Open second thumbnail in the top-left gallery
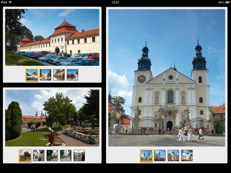The width and height of the screenshot is (231, 173). [x=45, y=75]
